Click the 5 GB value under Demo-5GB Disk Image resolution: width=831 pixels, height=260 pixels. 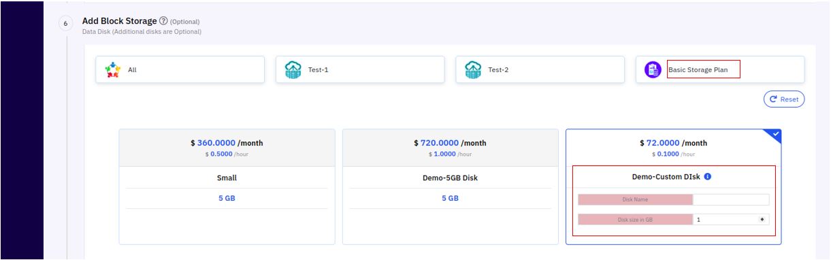pos(450,198)
